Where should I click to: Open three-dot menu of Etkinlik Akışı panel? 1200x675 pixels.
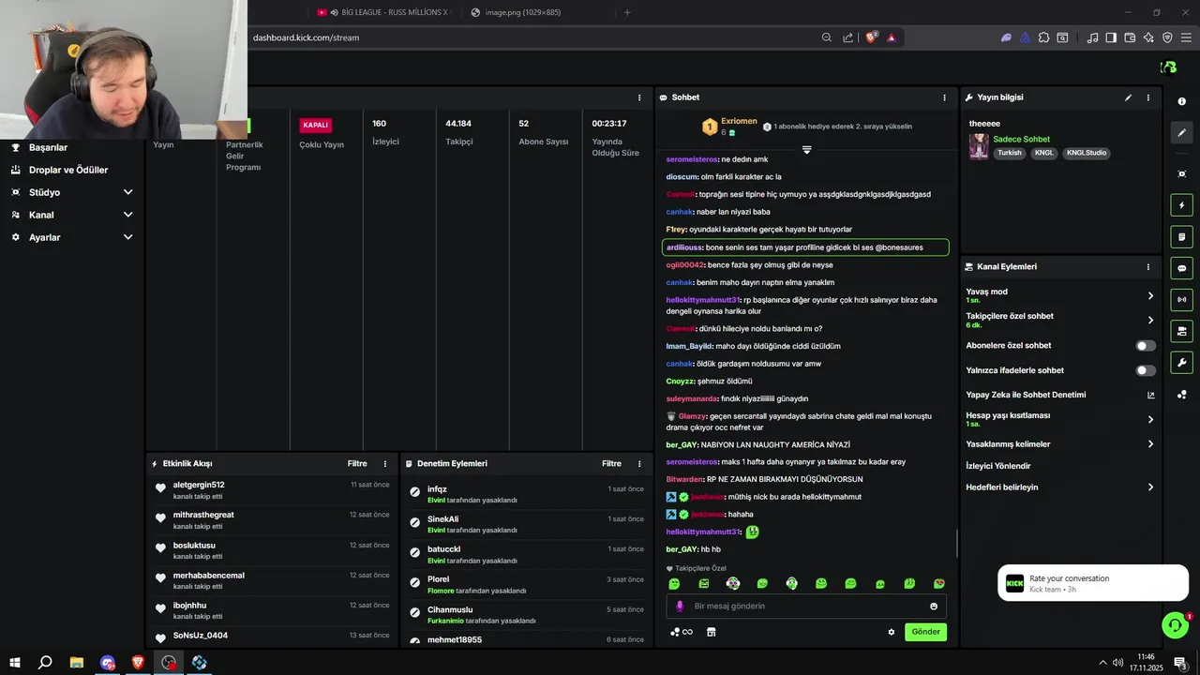coord(384,464)
